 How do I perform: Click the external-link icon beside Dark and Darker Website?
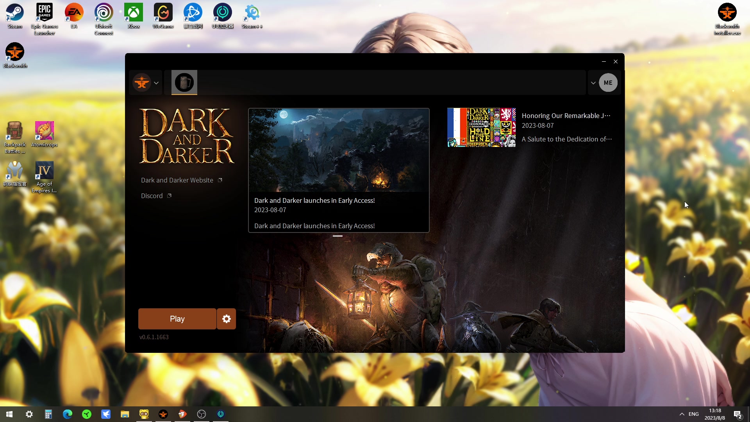tap(220, 180)
